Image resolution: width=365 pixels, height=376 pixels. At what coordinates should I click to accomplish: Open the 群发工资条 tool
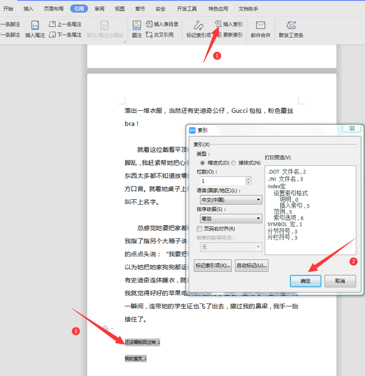(291, 29)
